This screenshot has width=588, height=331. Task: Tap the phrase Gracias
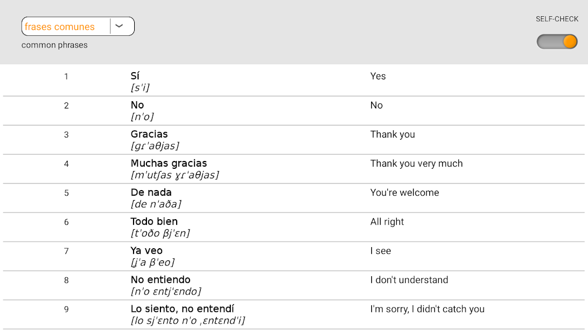[x=149, y=134]
